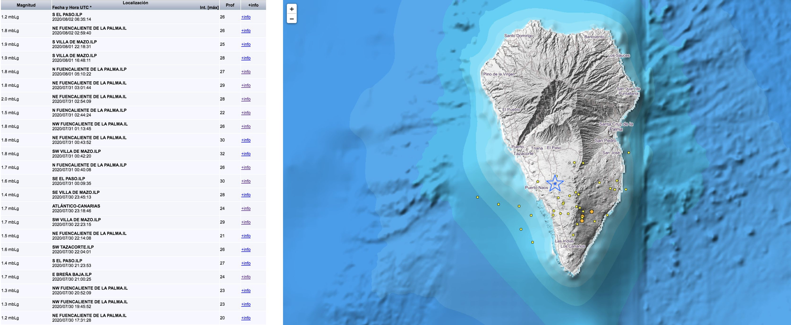
Task: Open +info for SE VILLA DE MAZO.ILP earthquake
Action: click(x=246, y=195)
